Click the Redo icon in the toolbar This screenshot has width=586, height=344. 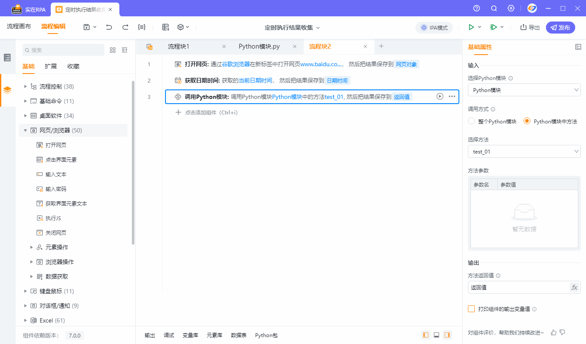coord(126,27)
